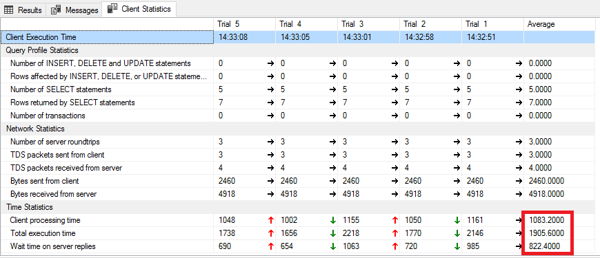Click total execution value 2146
This screenshot has width=600, height=258.
coord(475,233)
